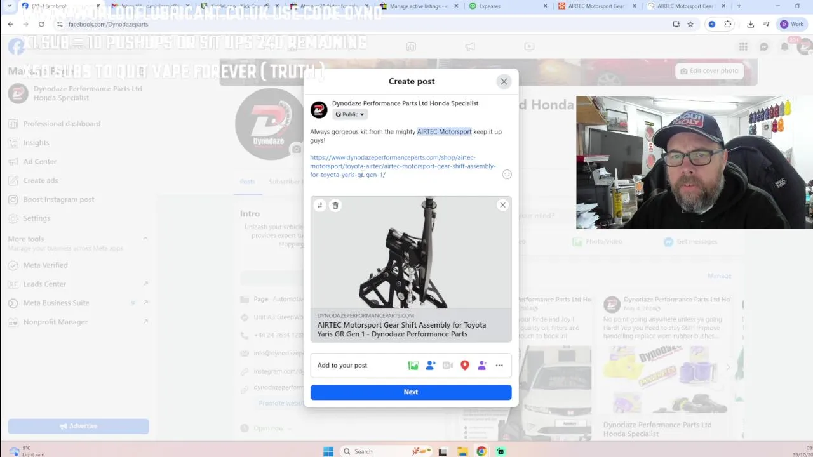Click the Posts tab on page
813x457 pixels.
click(x=247, y=182)
